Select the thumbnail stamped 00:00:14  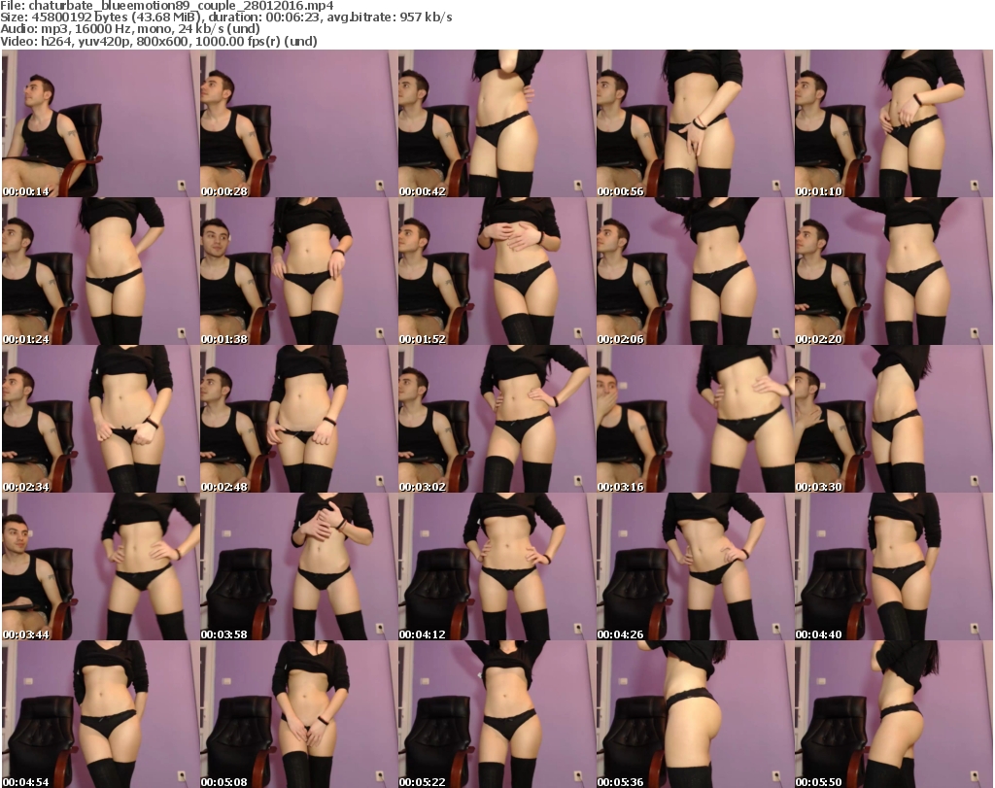pyautogui.click(x=100, y=123)
